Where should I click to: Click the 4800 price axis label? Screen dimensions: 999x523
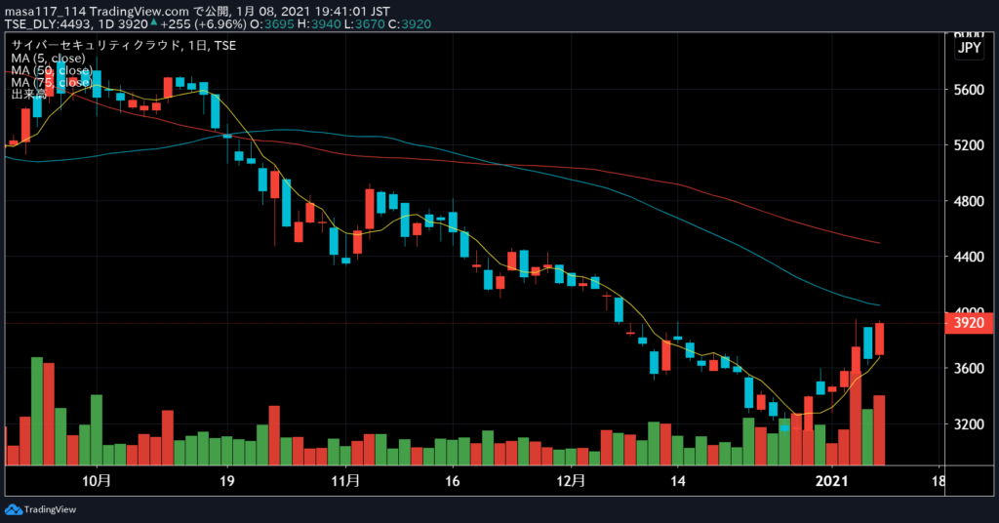[x=969, y=201]
